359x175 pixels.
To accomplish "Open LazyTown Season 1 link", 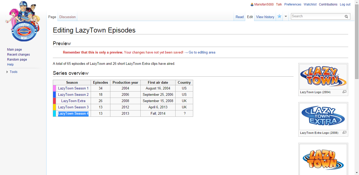I will pos(73,88).
